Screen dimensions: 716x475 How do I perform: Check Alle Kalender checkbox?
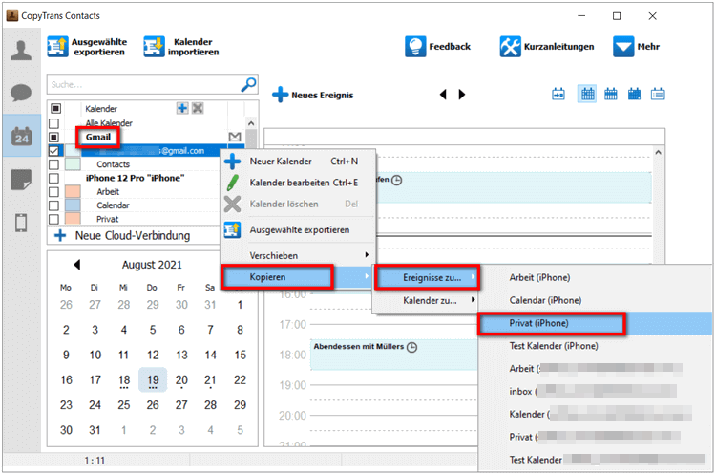53,123
